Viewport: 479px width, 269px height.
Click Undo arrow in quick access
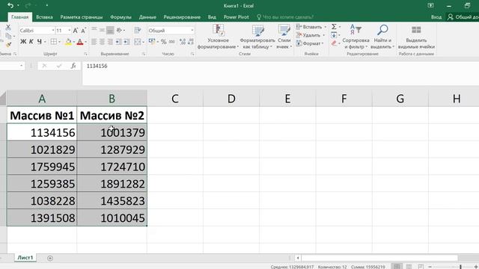pos(10,5)
